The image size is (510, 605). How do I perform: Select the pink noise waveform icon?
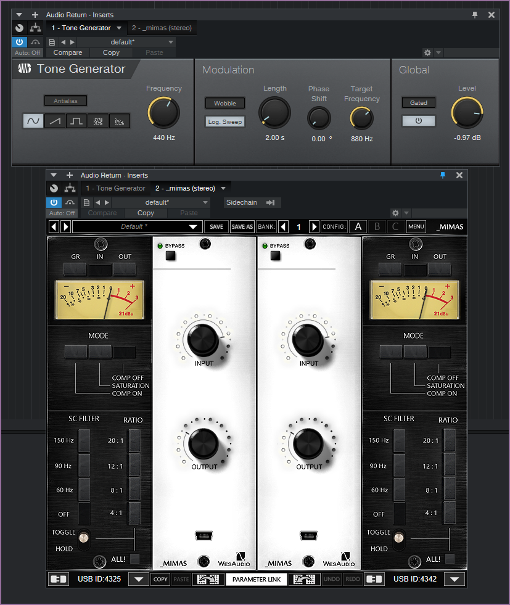pyautogui.click(x=120, y=121)
